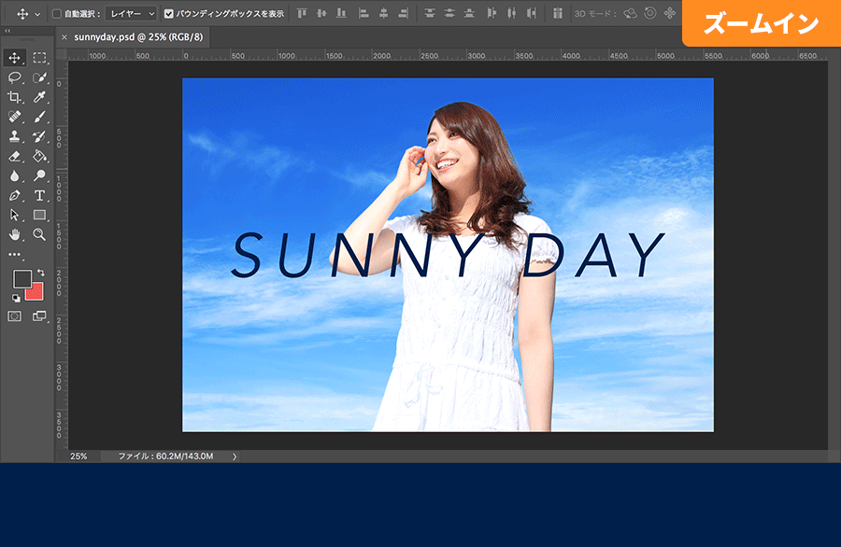Expand the Move tool preset picker arrow
This screenshot has height=547, width=841.
(37, 14)
